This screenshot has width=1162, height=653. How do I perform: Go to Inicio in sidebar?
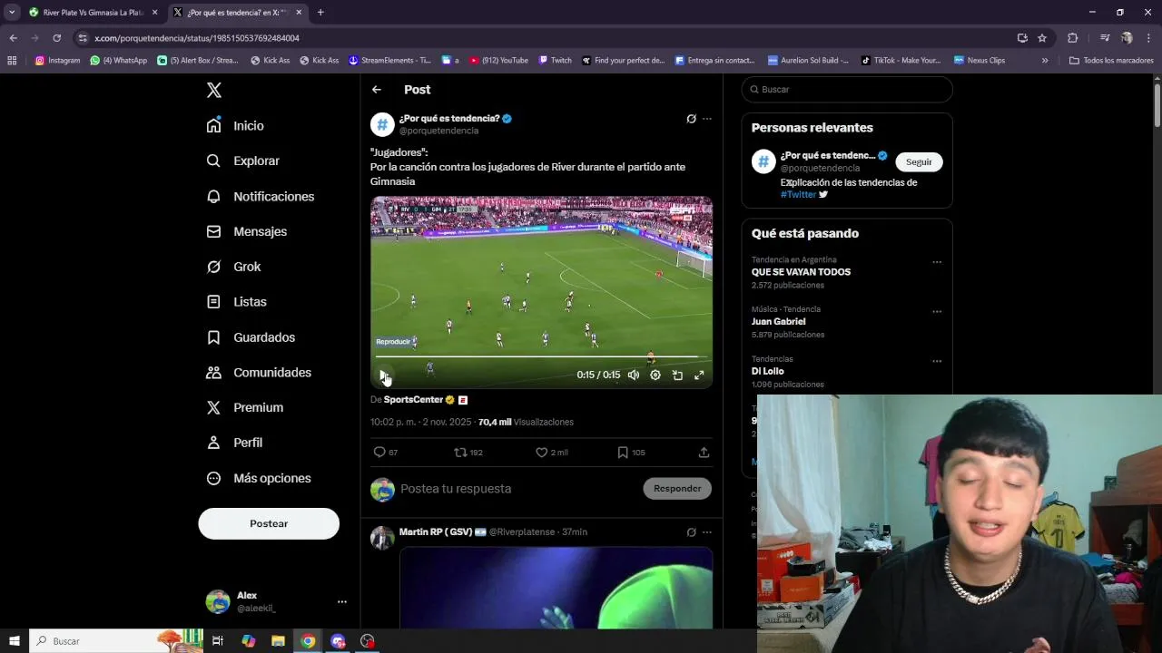pos(236,126)
